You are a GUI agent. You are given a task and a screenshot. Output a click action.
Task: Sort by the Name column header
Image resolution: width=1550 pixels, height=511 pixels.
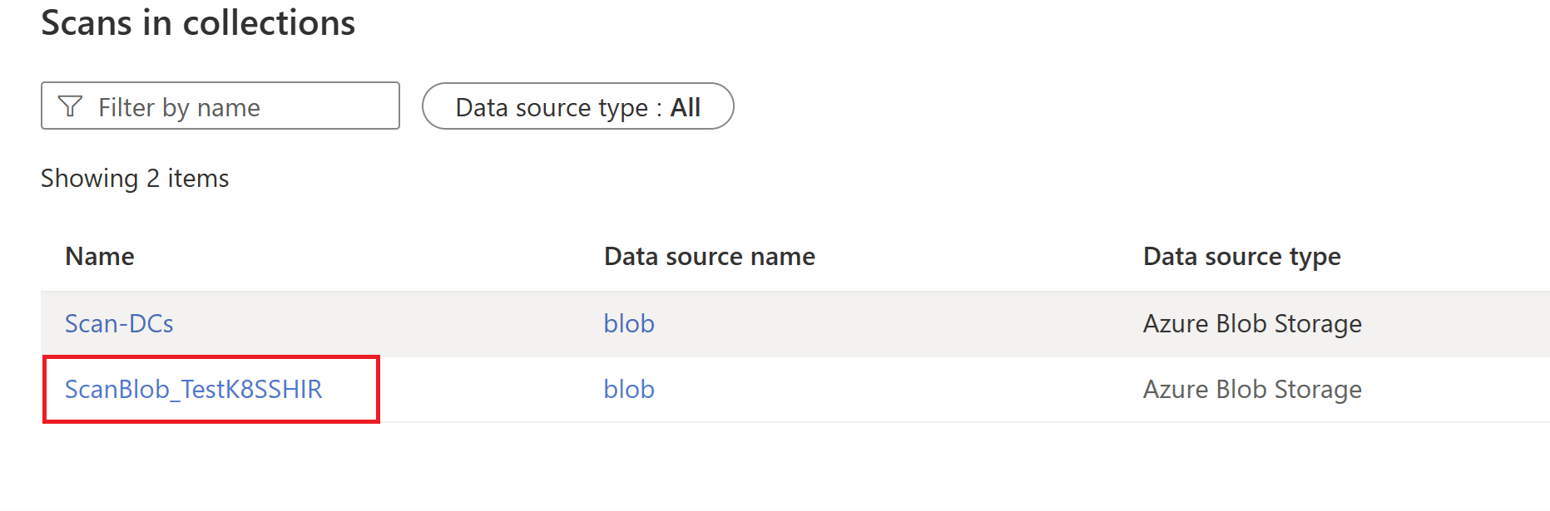pyautogui.click(x=100, y=257)
